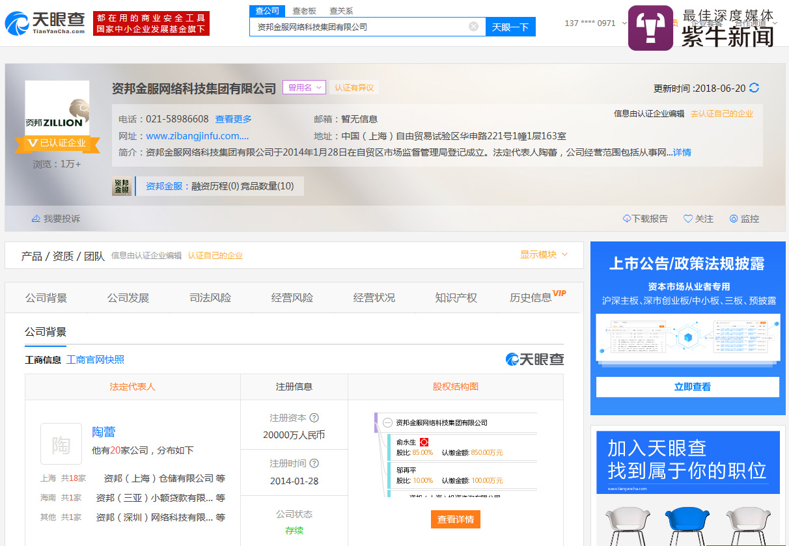
Task: Open the 历史信息 VIP tab
Action: point(538,297)
